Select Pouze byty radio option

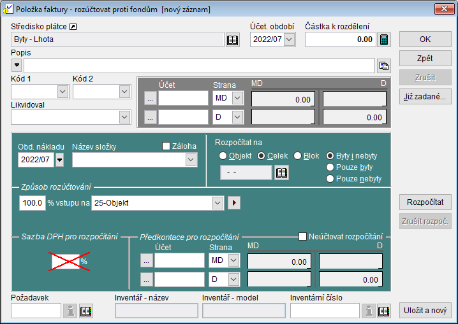(x=330, y=167)
